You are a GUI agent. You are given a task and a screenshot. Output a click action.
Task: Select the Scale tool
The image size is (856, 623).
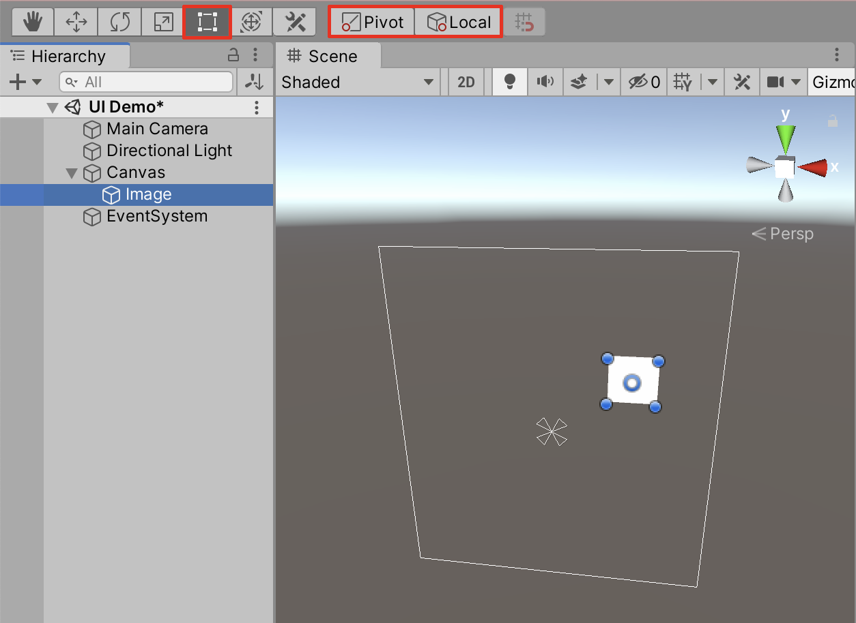click(163, 22)
